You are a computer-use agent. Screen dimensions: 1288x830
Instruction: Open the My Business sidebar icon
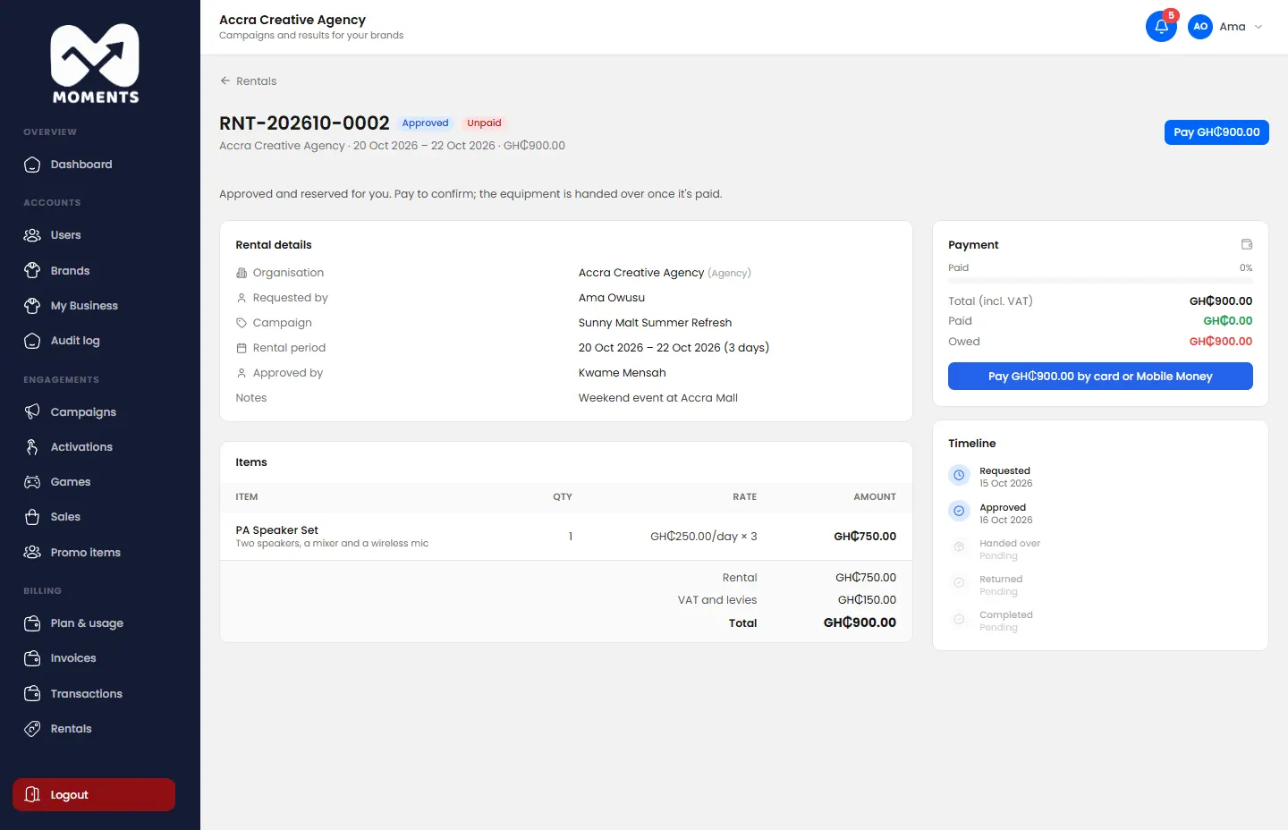pyautogui.click(x=32, y=306)
